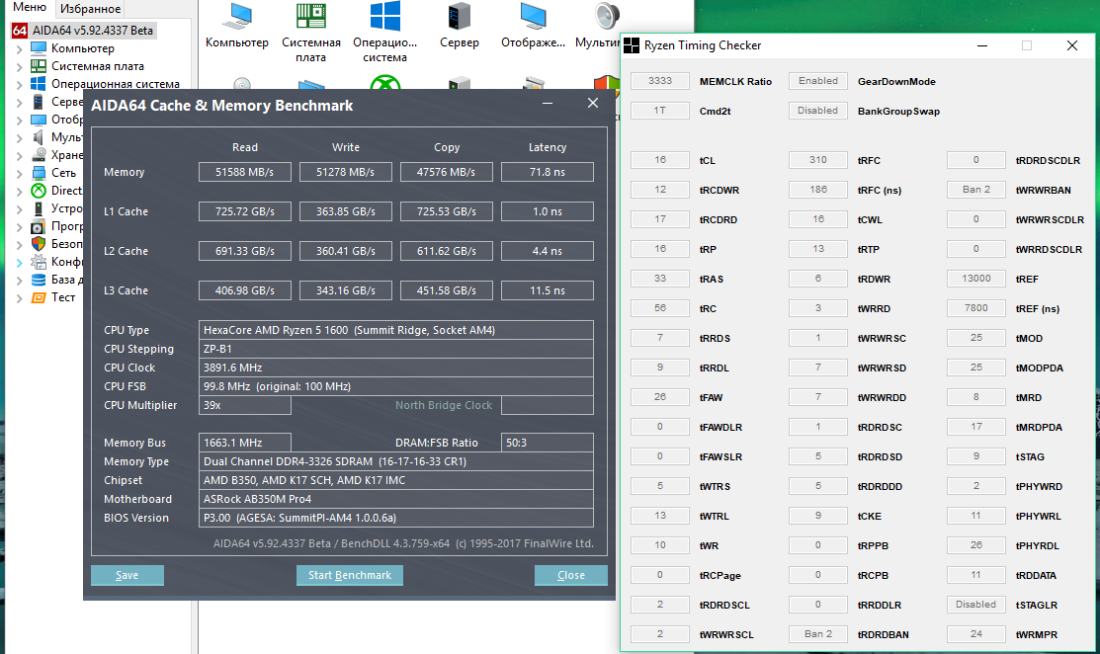Click the Memory Latency value 71.8 ns
The height and width of the screenshot is (654, 1100).
[548, 172]
